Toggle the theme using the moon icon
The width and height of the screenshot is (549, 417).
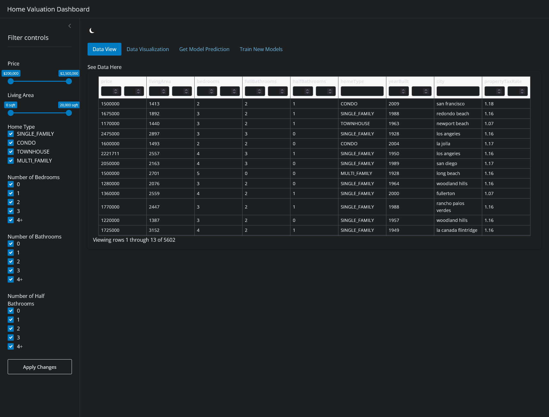coord(92,30)
